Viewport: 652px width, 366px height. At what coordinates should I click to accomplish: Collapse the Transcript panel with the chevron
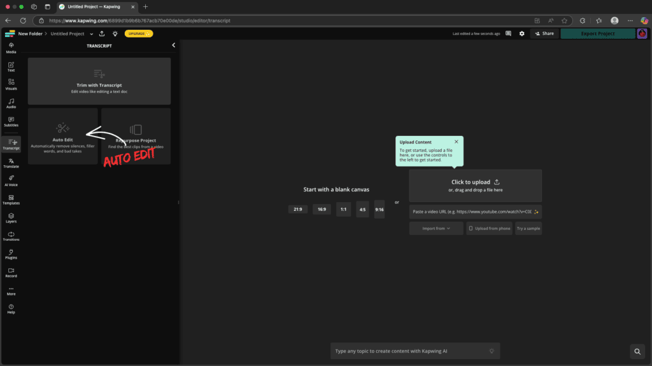pyautogui.click(x=173, y=45)
